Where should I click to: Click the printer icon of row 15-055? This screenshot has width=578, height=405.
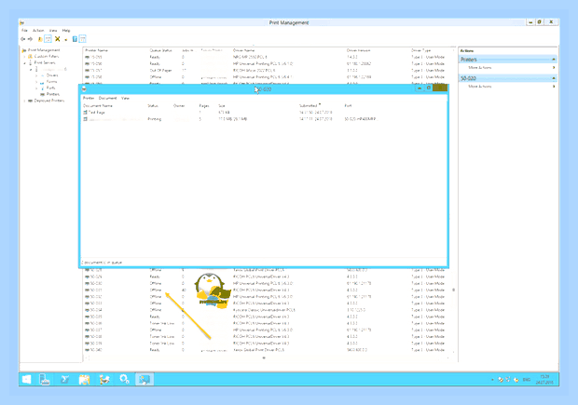(x=88, y=57)
